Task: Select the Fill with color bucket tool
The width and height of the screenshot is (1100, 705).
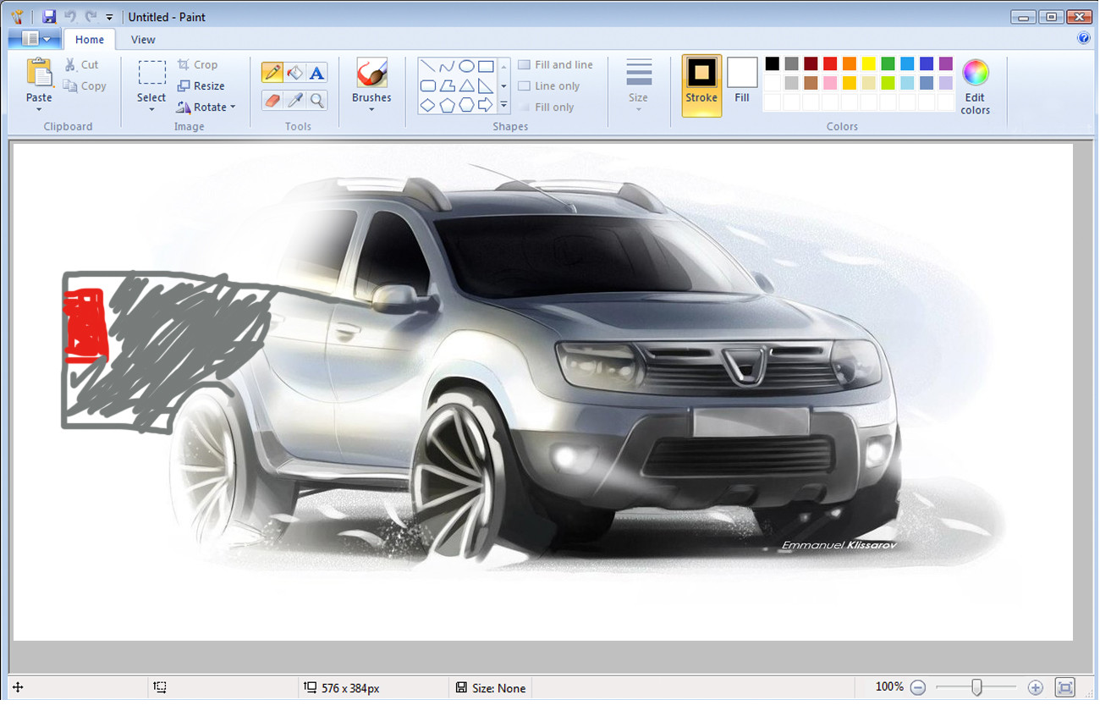Action: [x=294, y=73]
